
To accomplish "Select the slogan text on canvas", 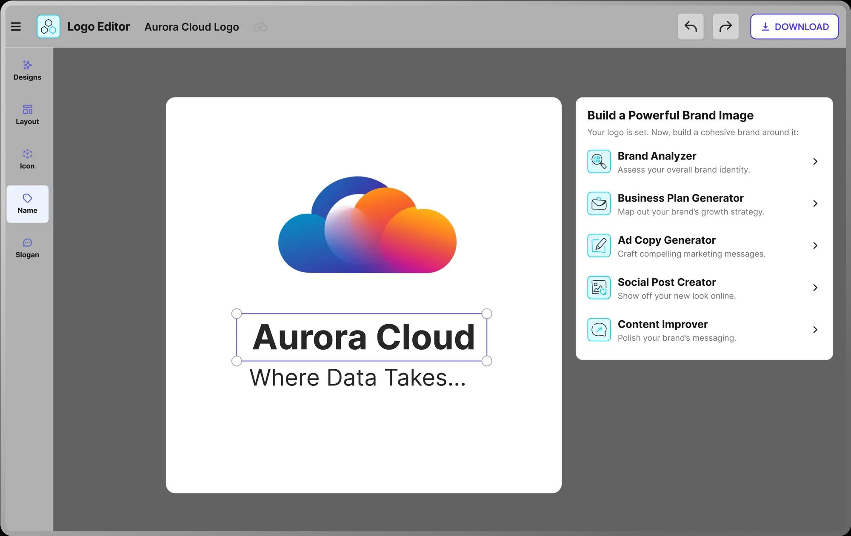I will [357, 378].
